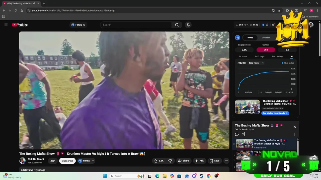Select the 1st 7 days range
This screenshot has width=321, height=180.
pyautogui.click(x=260, y=56)
